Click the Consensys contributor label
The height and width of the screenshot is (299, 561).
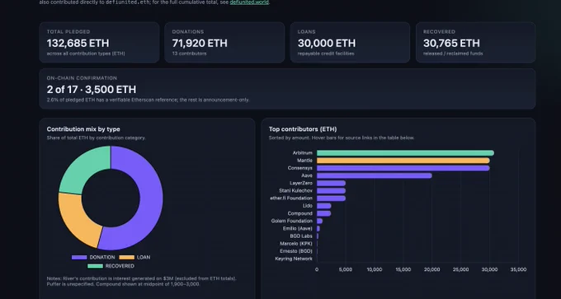(300, 168)
